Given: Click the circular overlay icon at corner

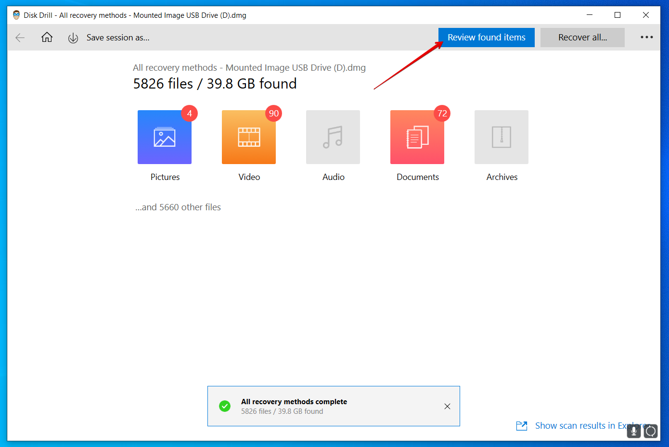Looking at the screenshot, I should pyautogui.click(x=651, y=431).
